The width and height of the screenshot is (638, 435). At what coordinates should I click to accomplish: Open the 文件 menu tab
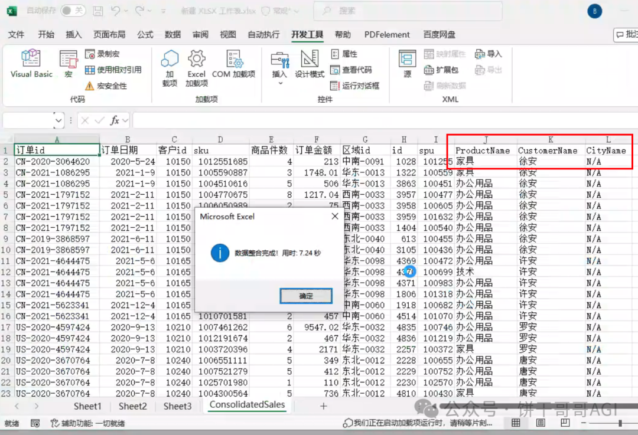(x=17, y=35)
